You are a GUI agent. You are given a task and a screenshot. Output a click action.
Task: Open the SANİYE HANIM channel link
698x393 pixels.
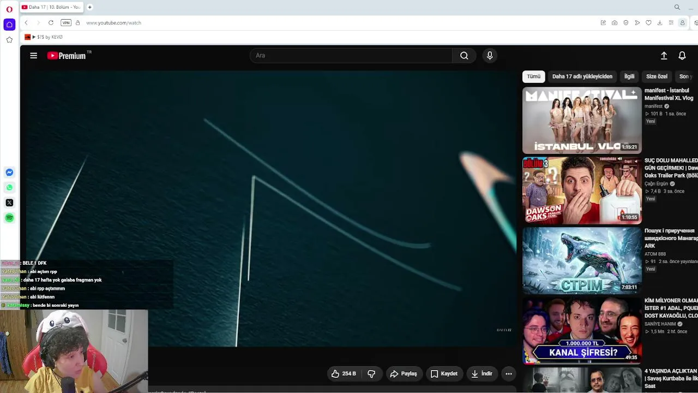(x=660, y=324)
